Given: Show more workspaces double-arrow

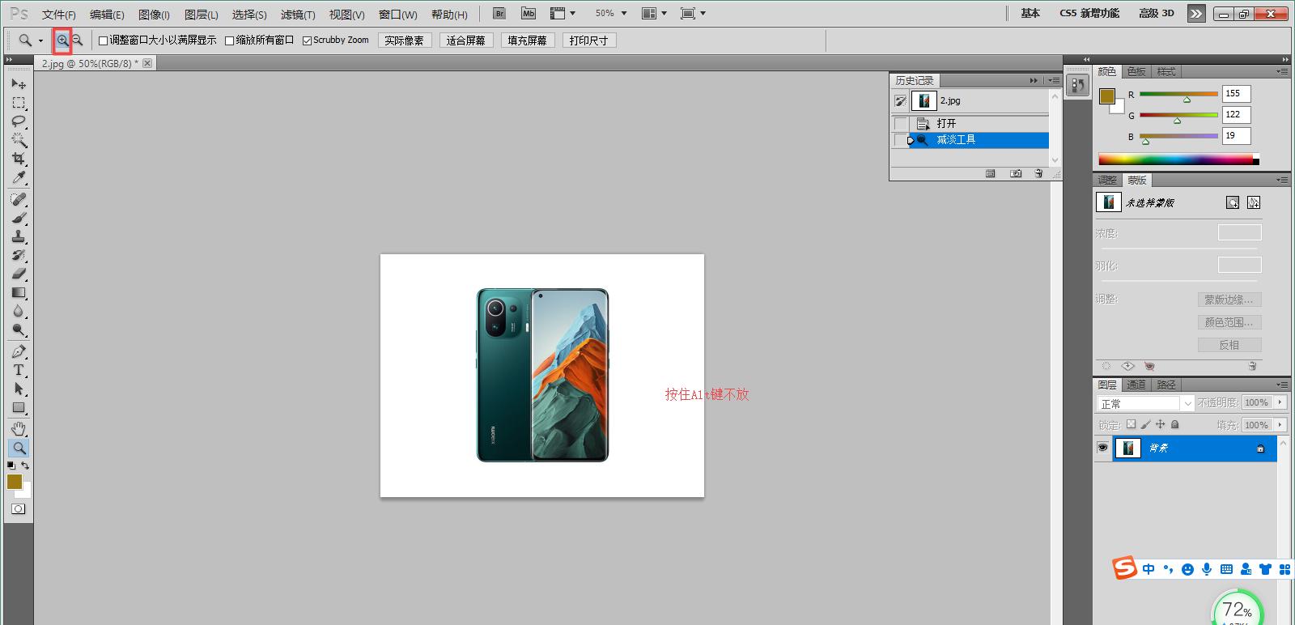Looking at the screenshot, I should [1196, 14].
